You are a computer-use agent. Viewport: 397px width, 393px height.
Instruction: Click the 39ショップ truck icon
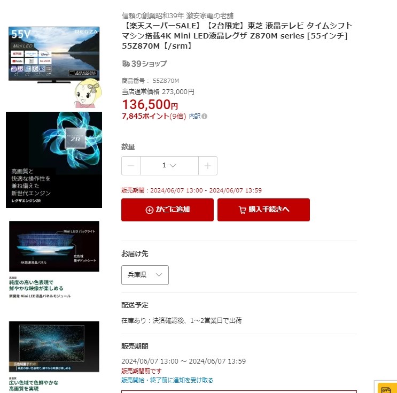click(x=126, y=64)
